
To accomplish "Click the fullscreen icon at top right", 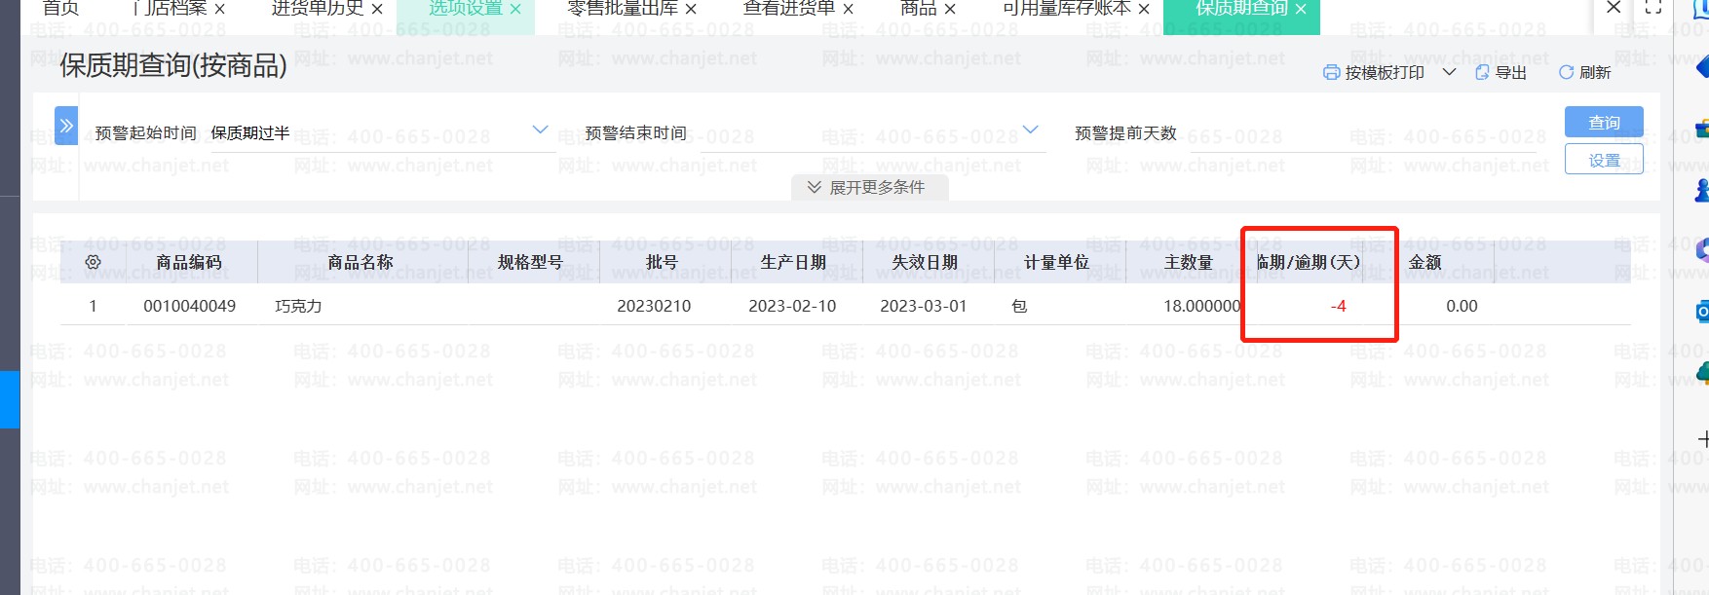I will [x=1653, y=8].
